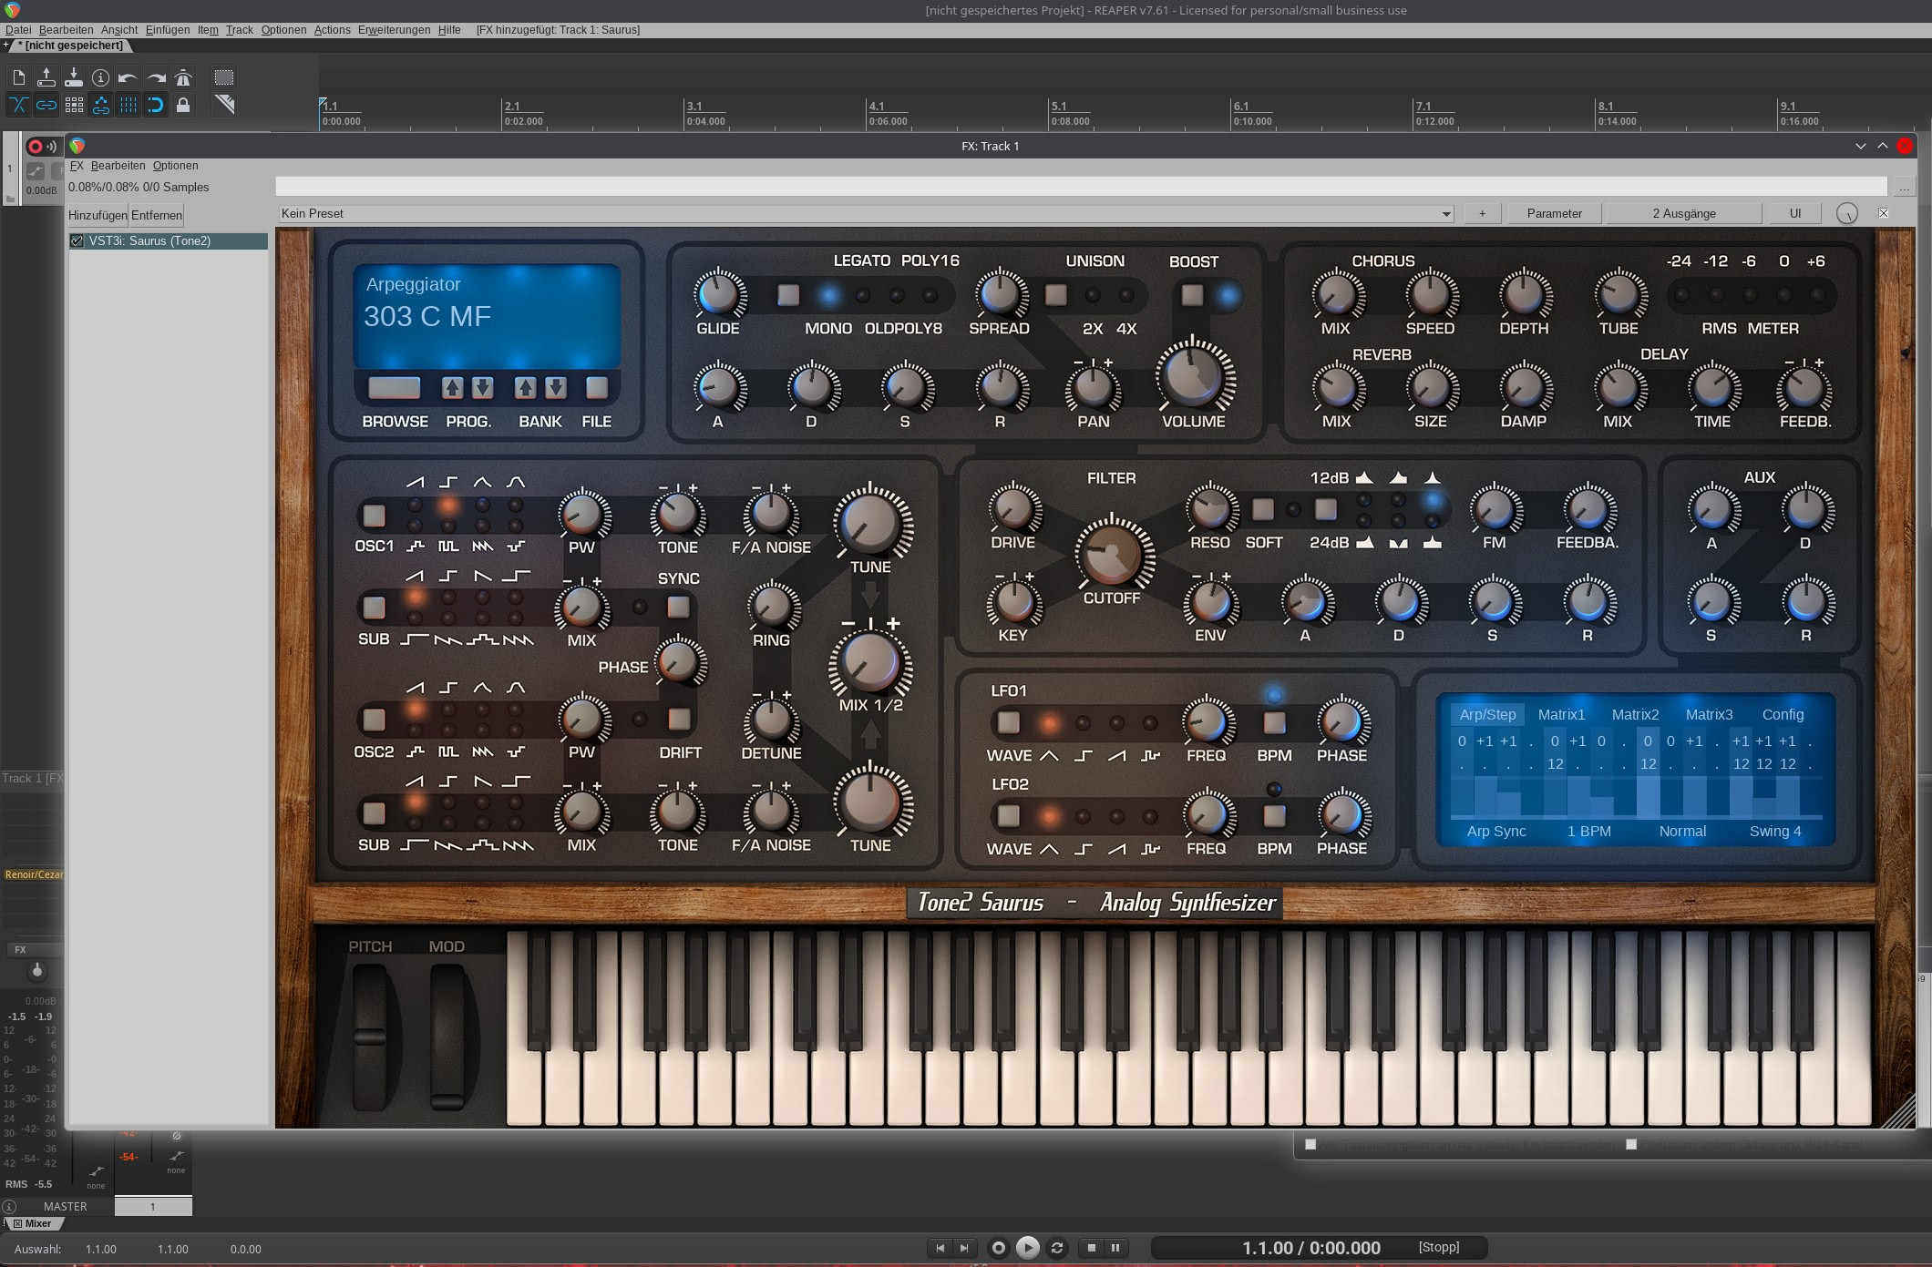Screen dimensions: 1932x1267
Task: Toggle grid lines toolbar icon
Action: point(128,105)
